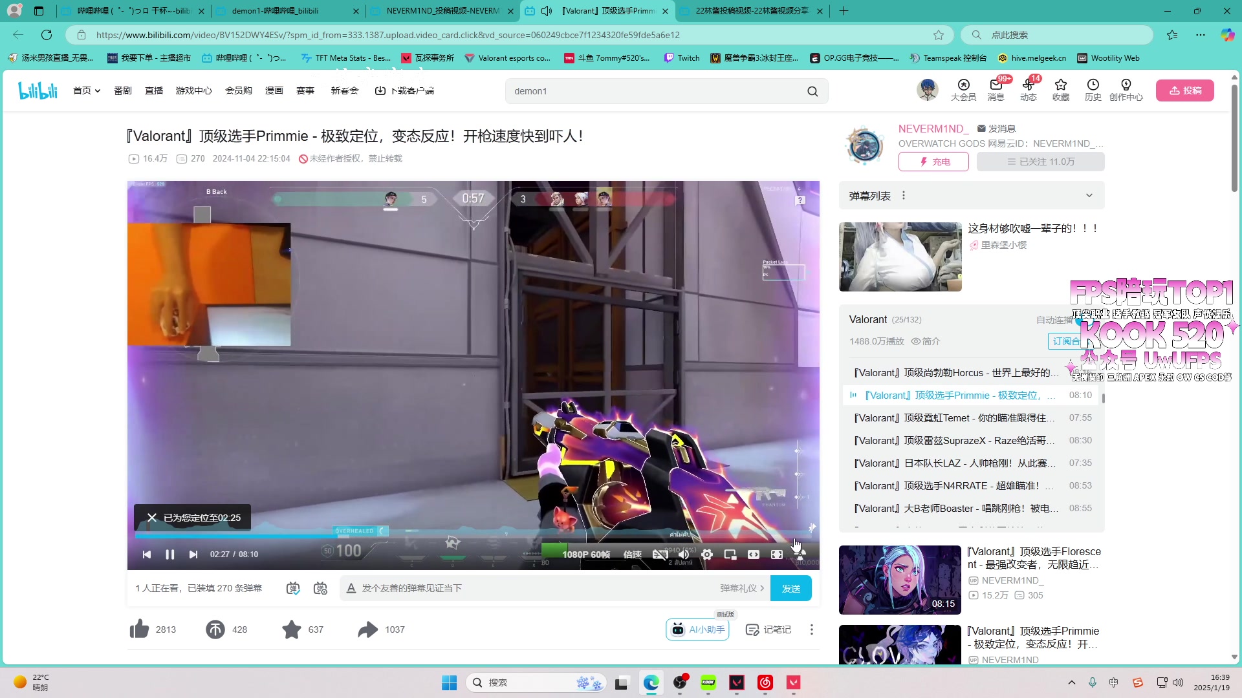Open more options three-dot menu below video
Viewport: 1242px width, 698px height.
point(812,629)
